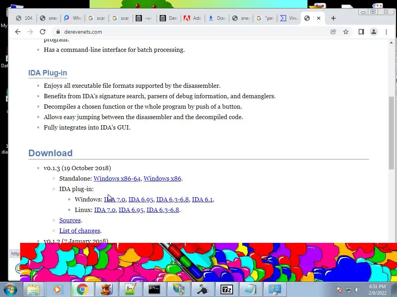Go back to the previous page

[x=18, y=32]
